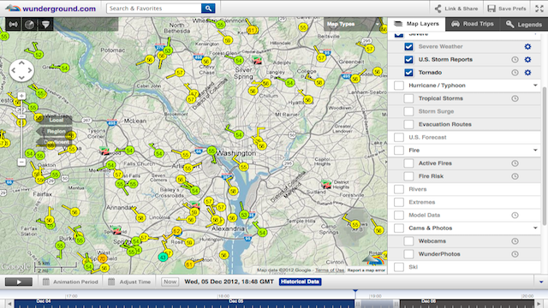Switch to Legends tab
548x308 pixels.
(x=524, y=24)
